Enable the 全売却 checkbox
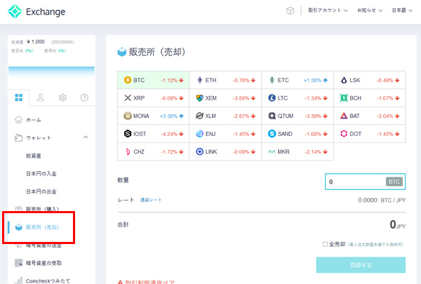421x284 pixels. [325, 244]
